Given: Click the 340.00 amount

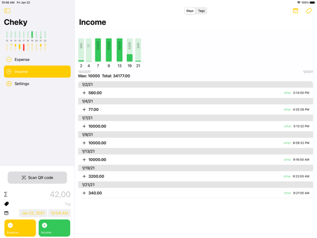Looking at the screenshot, I should coord(95,193).
